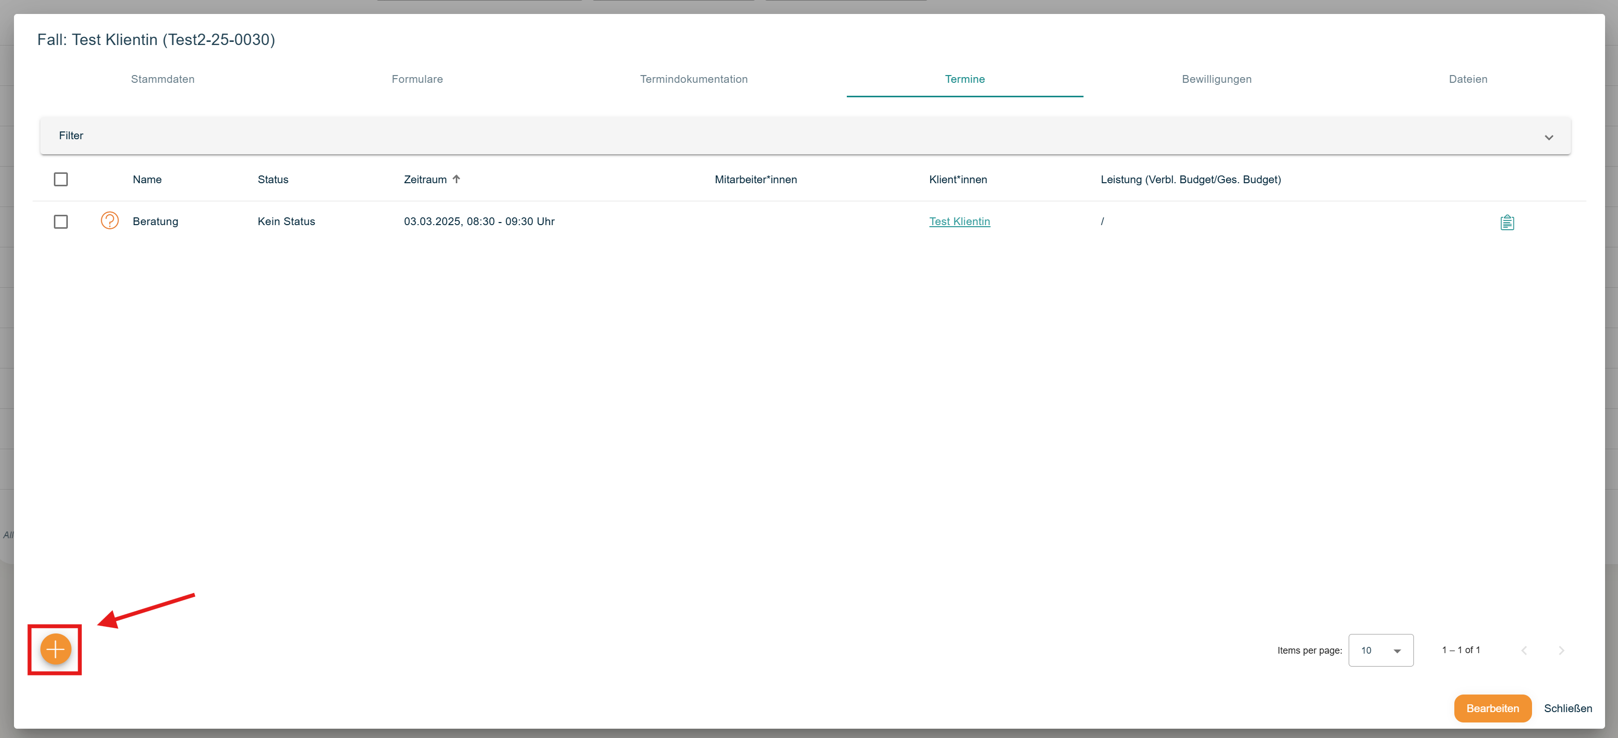Go to the previous page with the left chevron
The image size is (1618, 738).
point(1524,650)
